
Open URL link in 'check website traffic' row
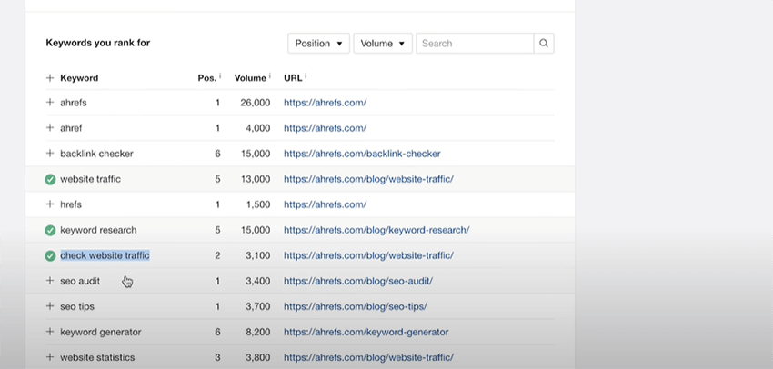click(368, 255)
